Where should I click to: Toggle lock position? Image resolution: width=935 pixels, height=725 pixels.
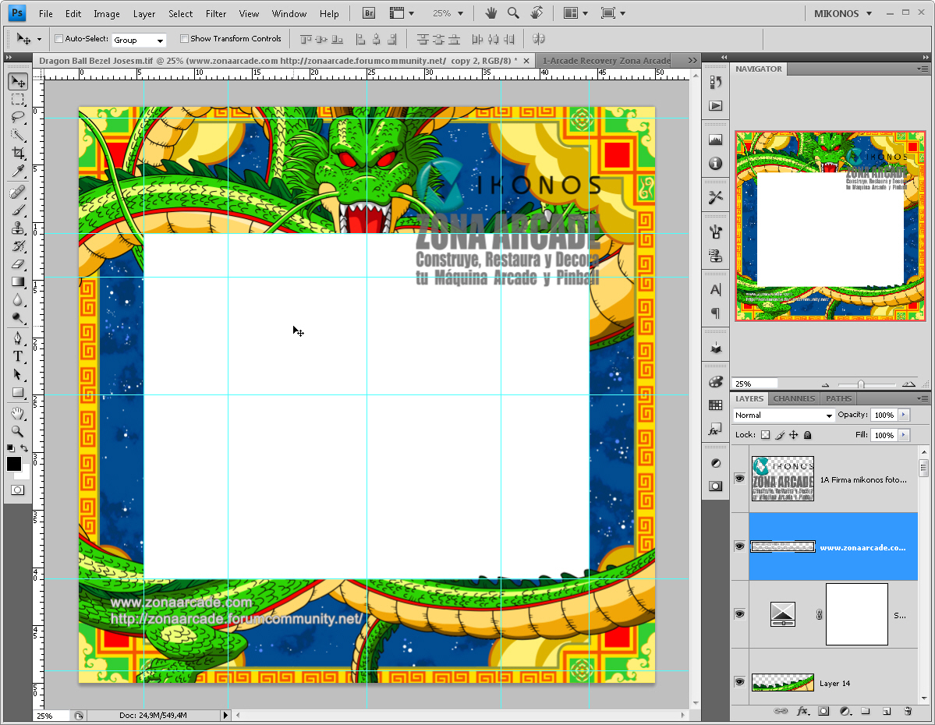point(794,435)
